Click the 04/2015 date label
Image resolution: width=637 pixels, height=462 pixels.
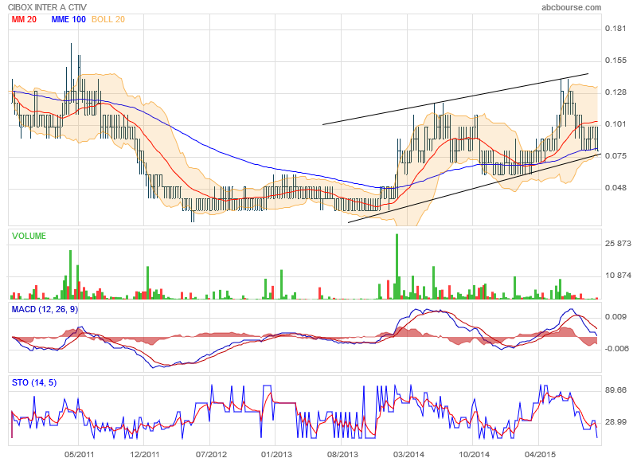coord(541,454)
